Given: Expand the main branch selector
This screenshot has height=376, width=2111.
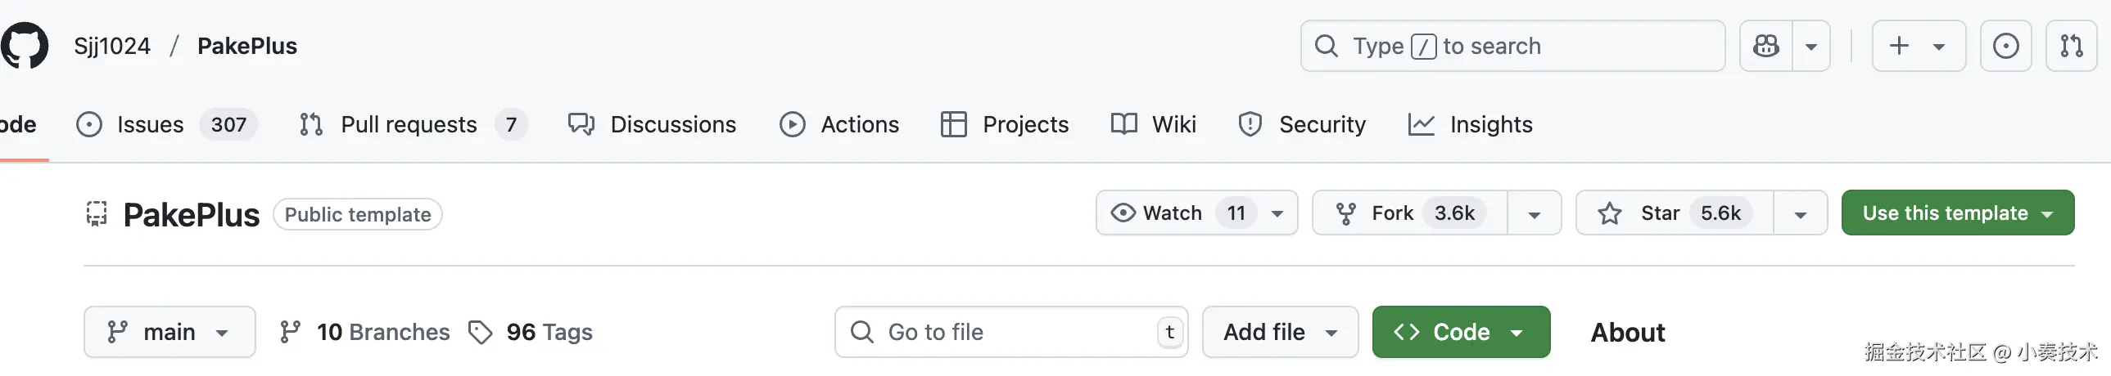Looking at the screenshot, I should tap(169, 332).
